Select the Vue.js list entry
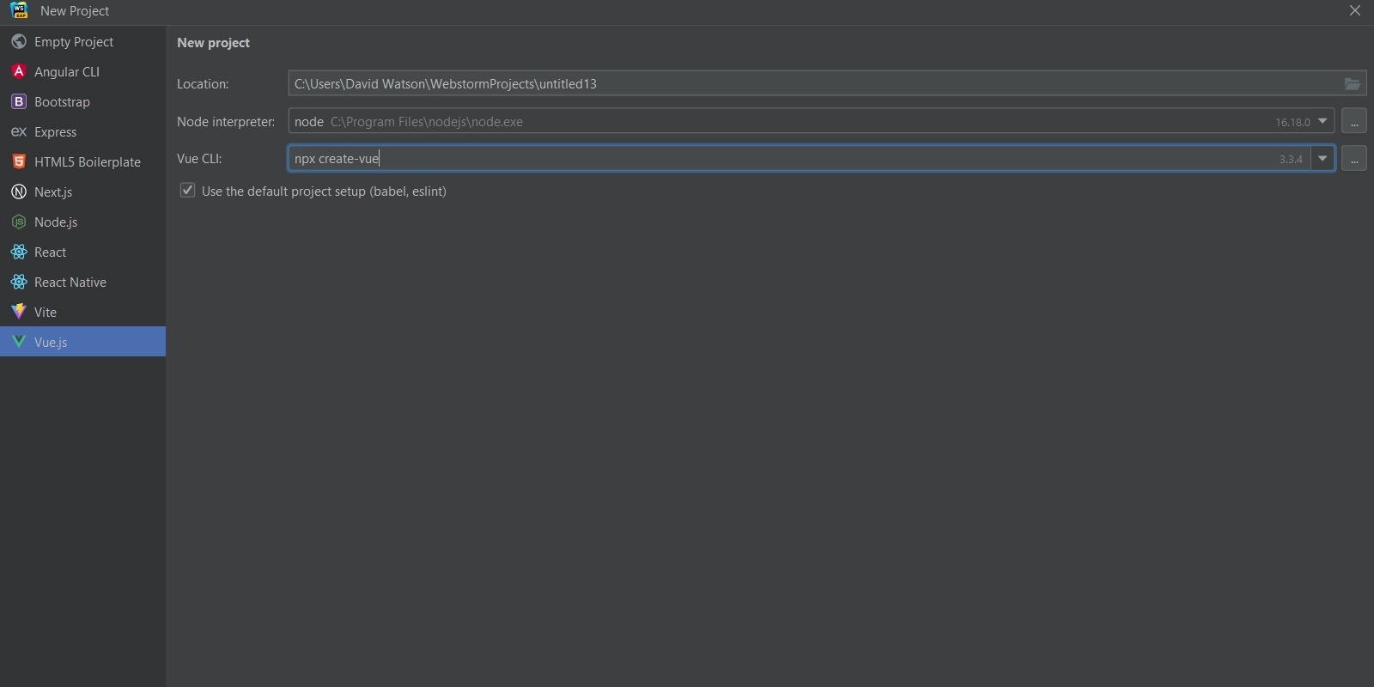 (82, 342)
